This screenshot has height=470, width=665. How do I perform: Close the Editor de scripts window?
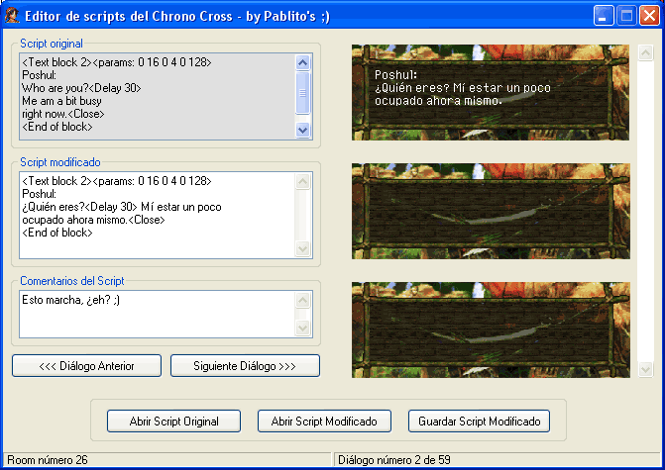[650, 16]
